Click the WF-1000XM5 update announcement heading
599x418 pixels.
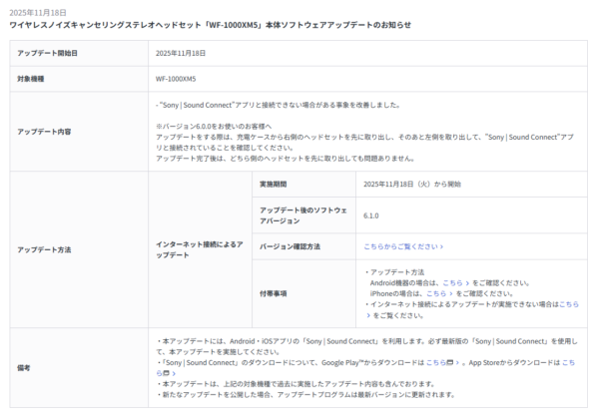pos(210,23)
